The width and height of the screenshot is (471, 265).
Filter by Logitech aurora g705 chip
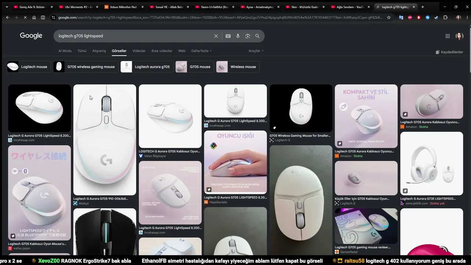pos(147,67)
